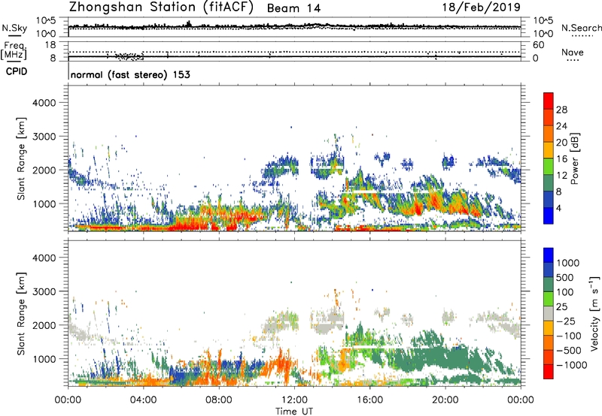Click the 'Nave' legend label

(x=573, y=52)
